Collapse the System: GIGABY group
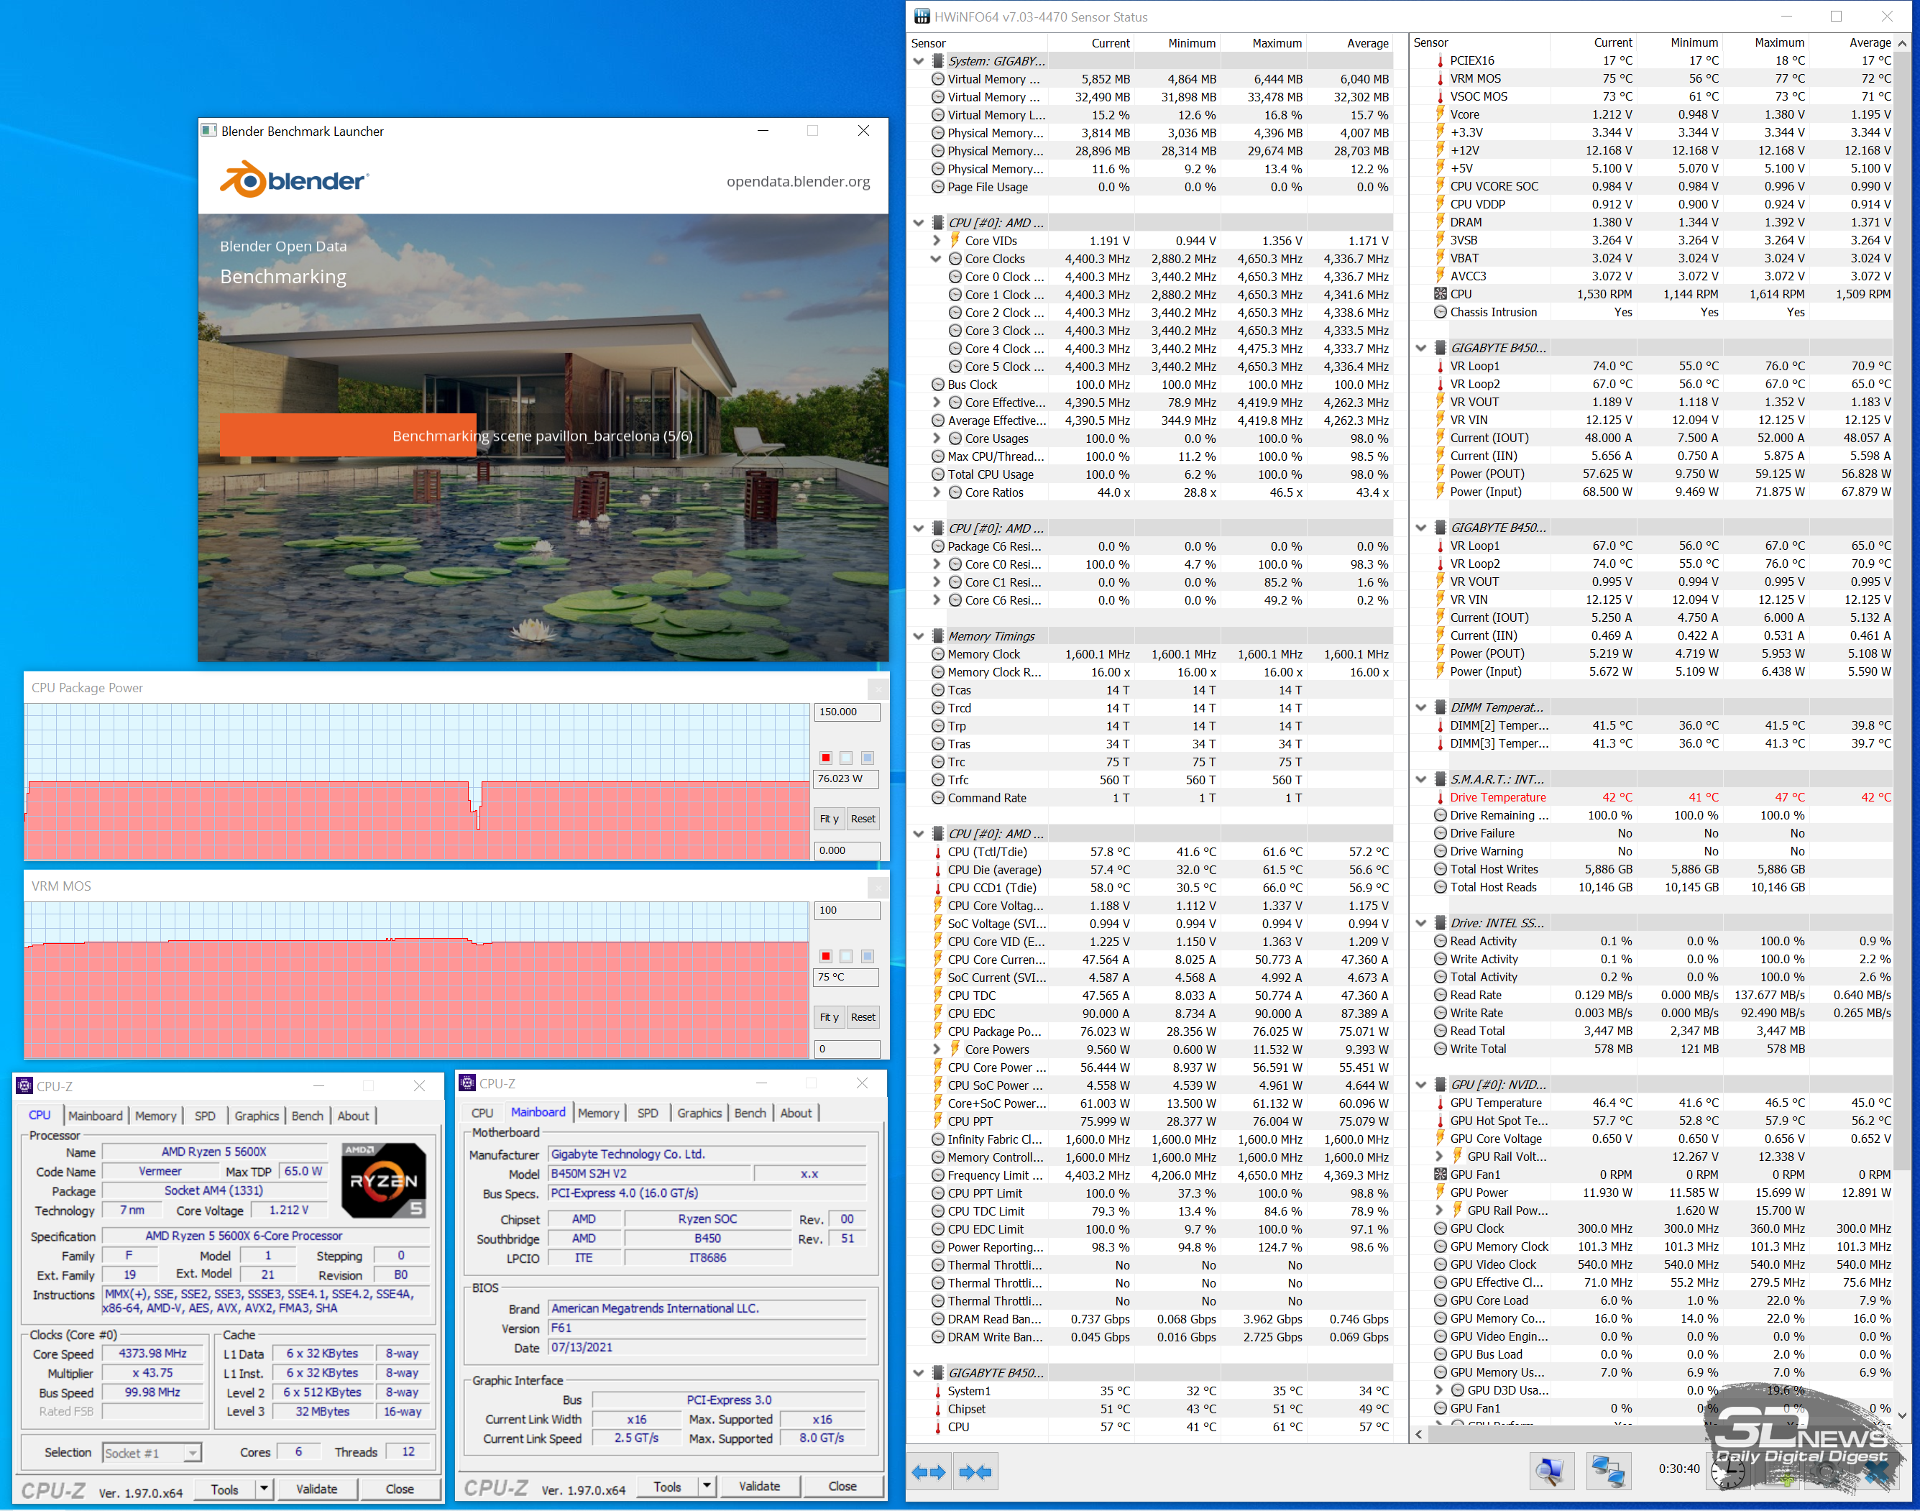This screenshot has height=1511, width=1920. 919,61
